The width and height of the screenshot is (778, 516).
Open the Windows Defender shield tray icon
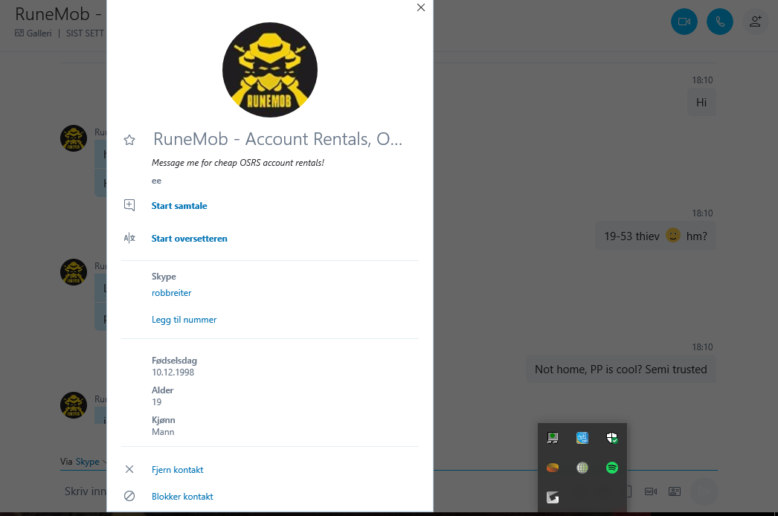click(612, 438)
